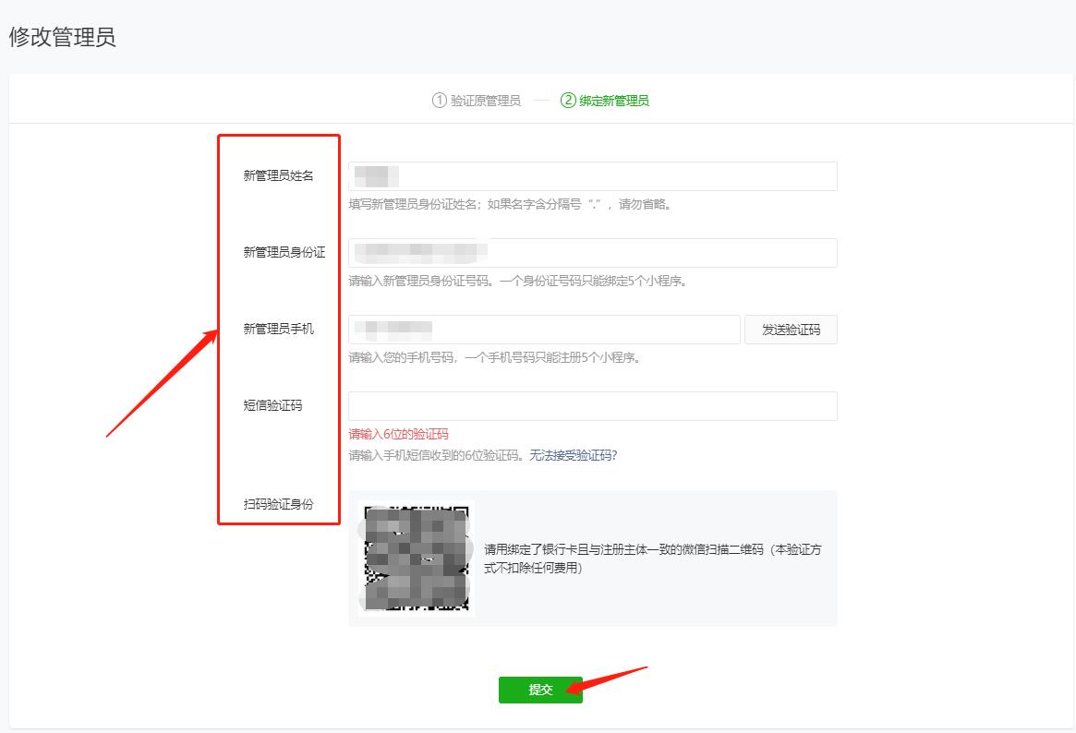Click the 发送验证码 send code button

click(791, 329)
